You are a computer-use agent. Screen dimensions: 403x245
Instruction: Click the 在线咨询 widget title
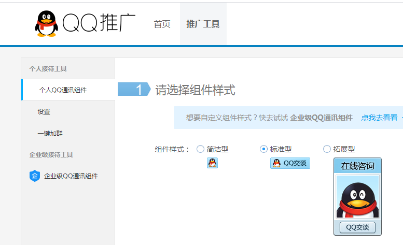(357, 166)
